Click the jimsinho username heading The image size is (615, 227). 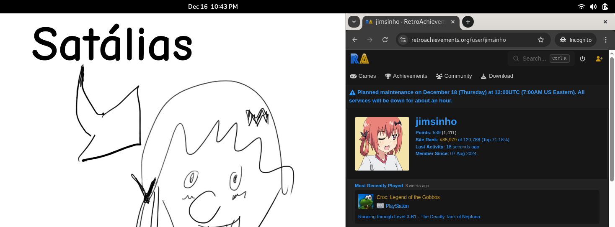436,122
